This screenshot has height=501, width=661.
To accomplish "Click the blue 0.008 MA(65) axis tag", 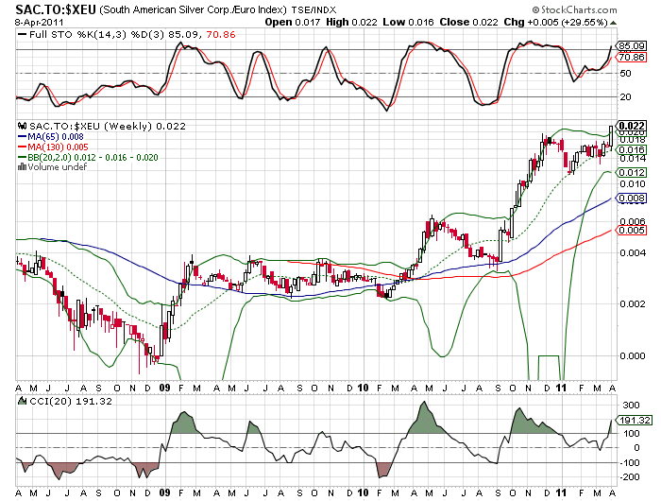I will point(631,199).
